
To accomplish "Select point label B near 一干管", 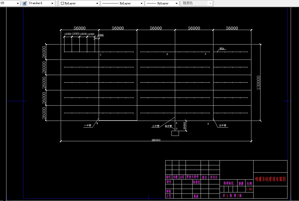I will (x=97, y=124).
